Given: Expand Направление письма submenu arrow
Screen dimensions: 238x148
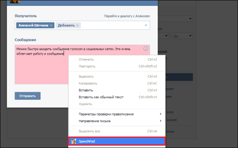Looking at the screenshot, I should click(161, 121).
